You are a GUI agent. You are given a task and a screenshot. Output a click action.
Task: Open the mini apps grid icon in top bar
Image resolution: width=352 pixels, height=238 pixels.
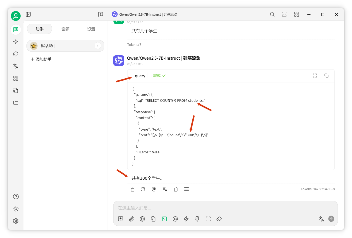[297, 14]
